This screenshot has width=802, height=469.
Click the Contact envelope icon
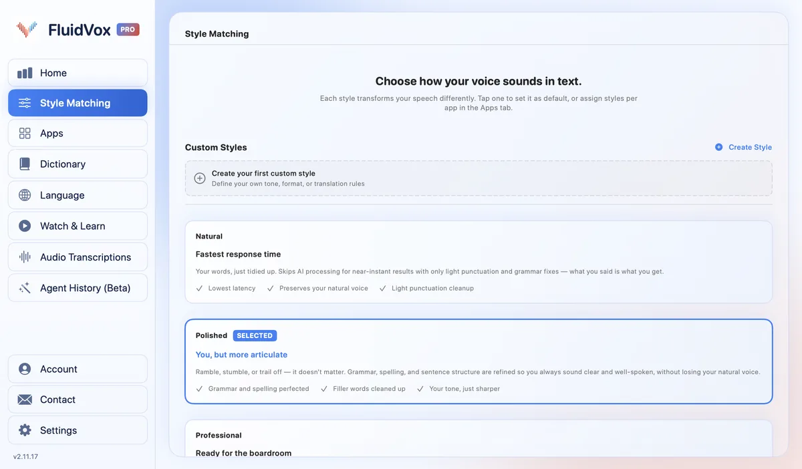[25, 400]
